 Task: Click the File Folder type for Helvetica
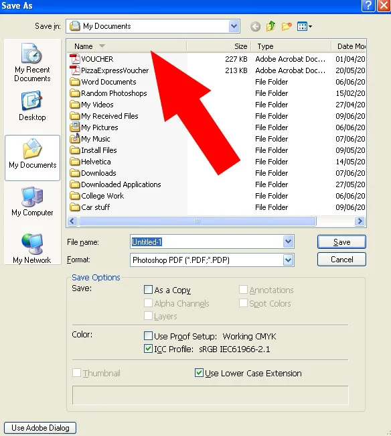coord(271,162)
